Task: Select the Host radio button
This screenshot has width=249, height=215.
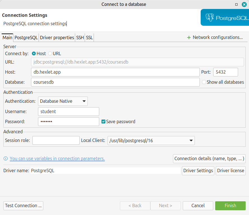Action: [x=34, y=53]
